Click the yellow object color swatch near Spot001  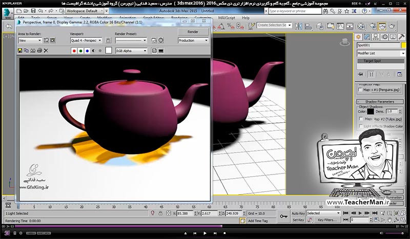[x=404, y=45]
